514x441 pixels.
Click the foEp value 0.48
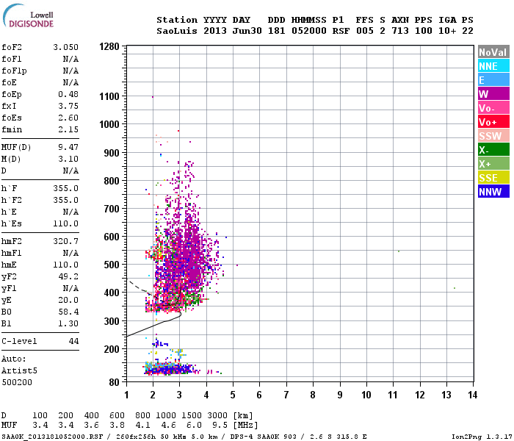coord(68,94)
